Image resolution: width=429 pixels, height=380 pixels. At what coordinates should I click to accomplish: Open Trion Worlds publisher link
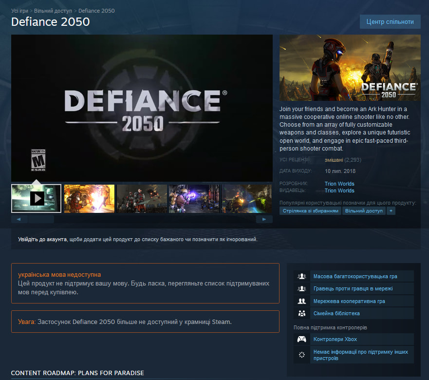(x=339, y=190)
